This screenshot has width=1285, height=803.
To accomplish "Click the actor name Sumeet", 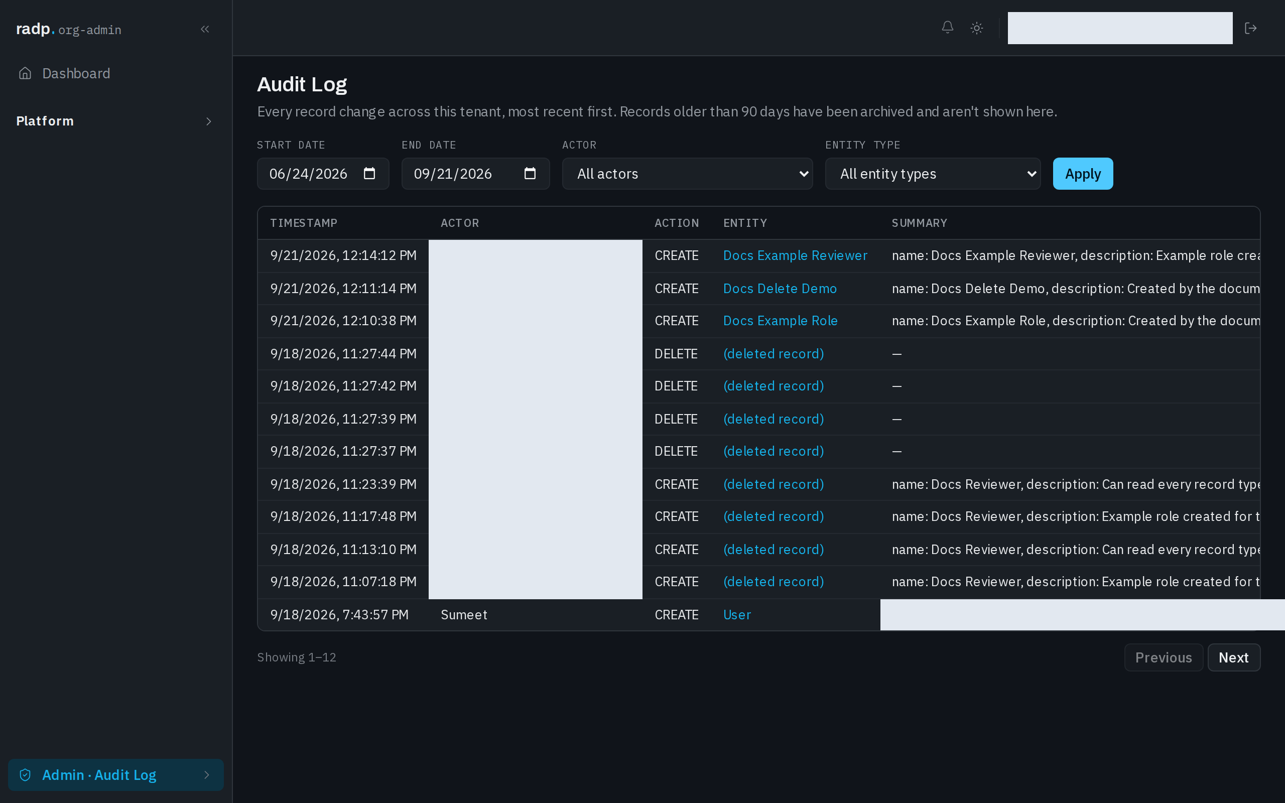I will (464, 615).
